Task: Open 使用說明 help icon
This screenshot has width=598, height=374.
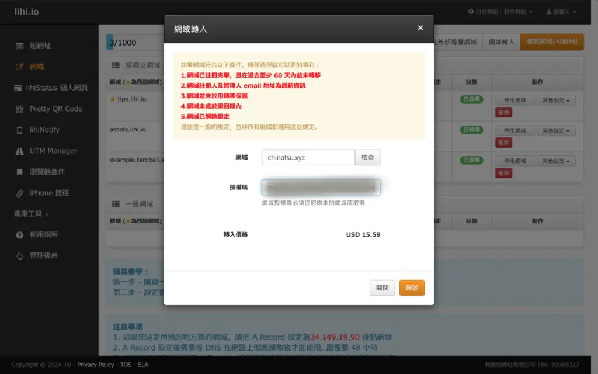Action: pos(19,234)
